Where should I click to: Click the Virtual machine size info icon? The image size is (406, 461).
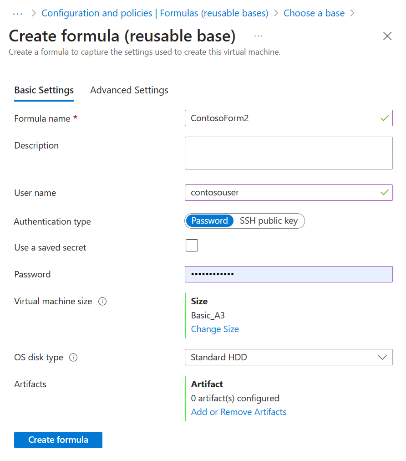(x=102, y=302)
